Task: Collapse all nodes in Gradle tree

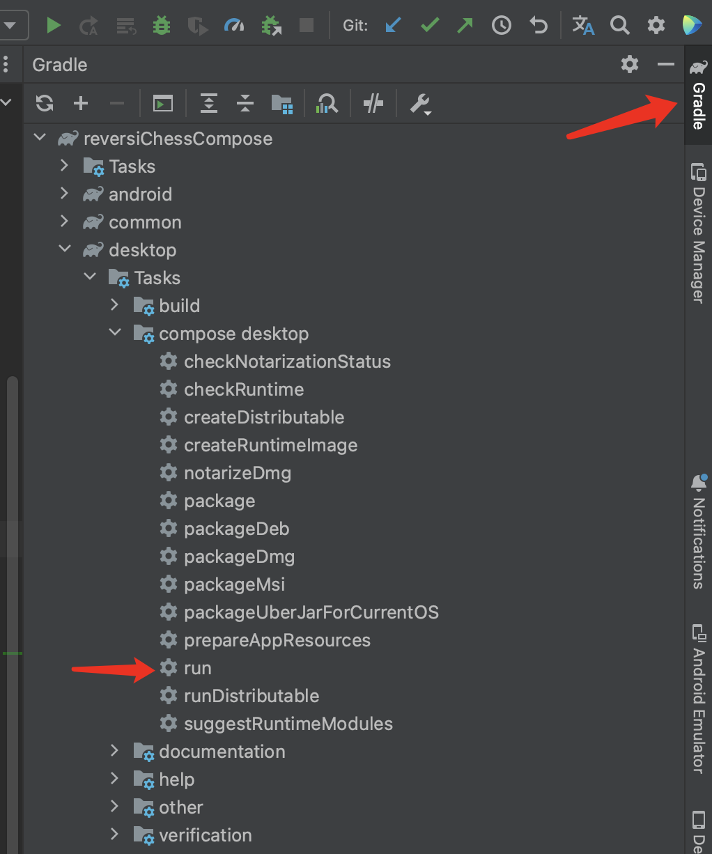Action: tap(245, 104)
